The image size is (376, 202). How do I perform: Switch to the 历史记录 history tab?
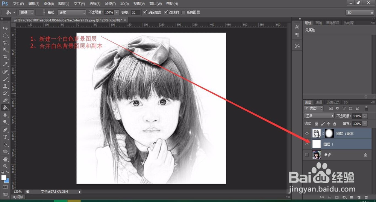click(333, 102)
